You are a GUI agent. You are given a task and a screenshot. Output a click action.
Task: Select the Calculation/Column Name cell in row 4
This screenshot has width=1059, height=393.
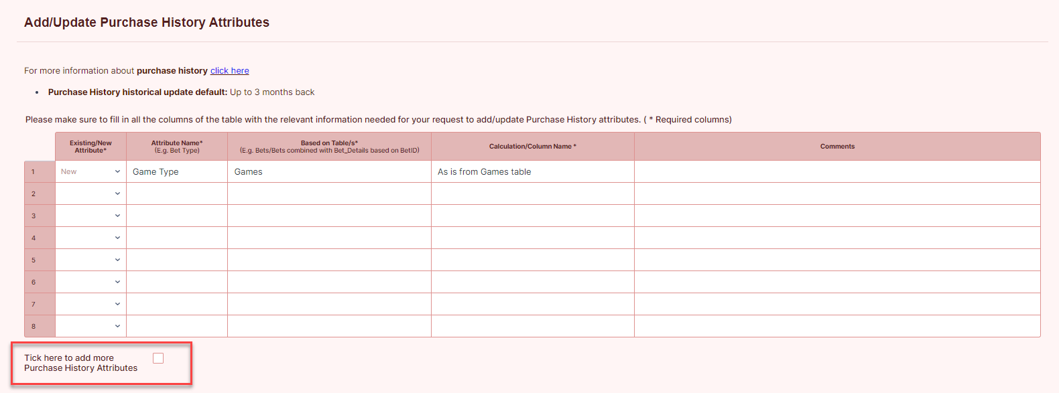[x=533, y=238]
